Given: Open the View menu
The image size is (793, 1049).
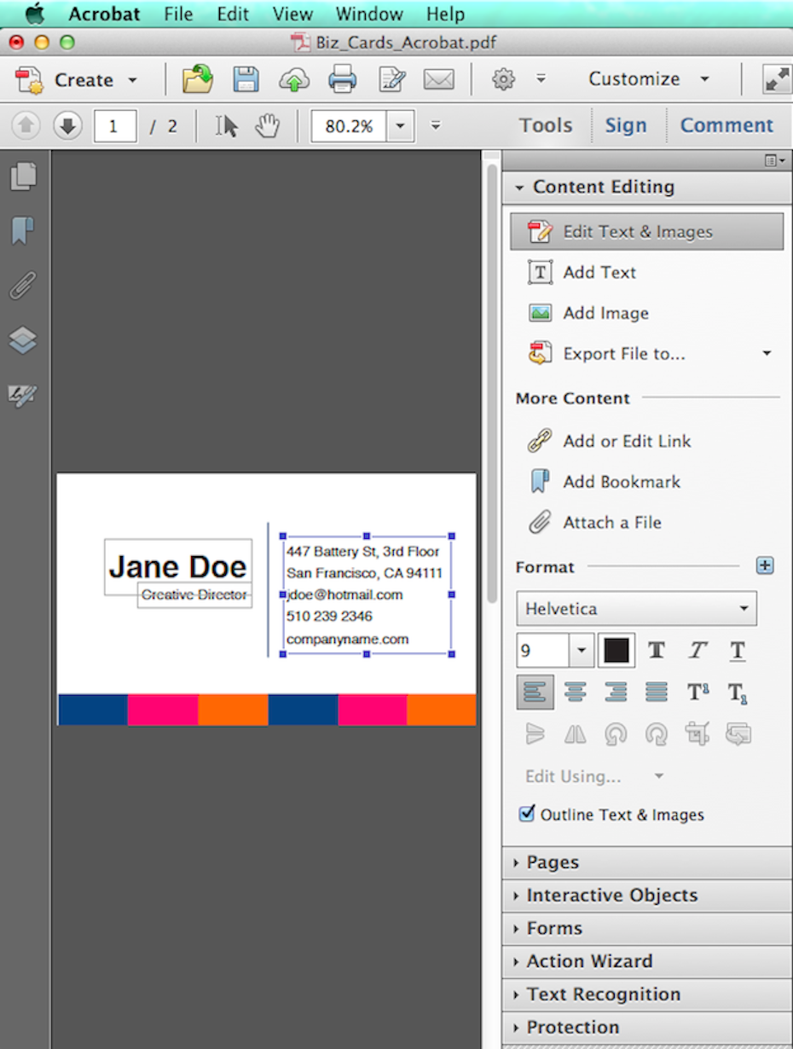Looking at the screenshot, I should [292, 14].
